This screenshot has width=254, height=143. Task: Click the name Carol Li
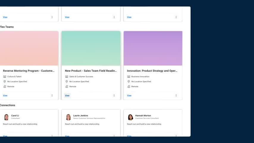point(15,116)
